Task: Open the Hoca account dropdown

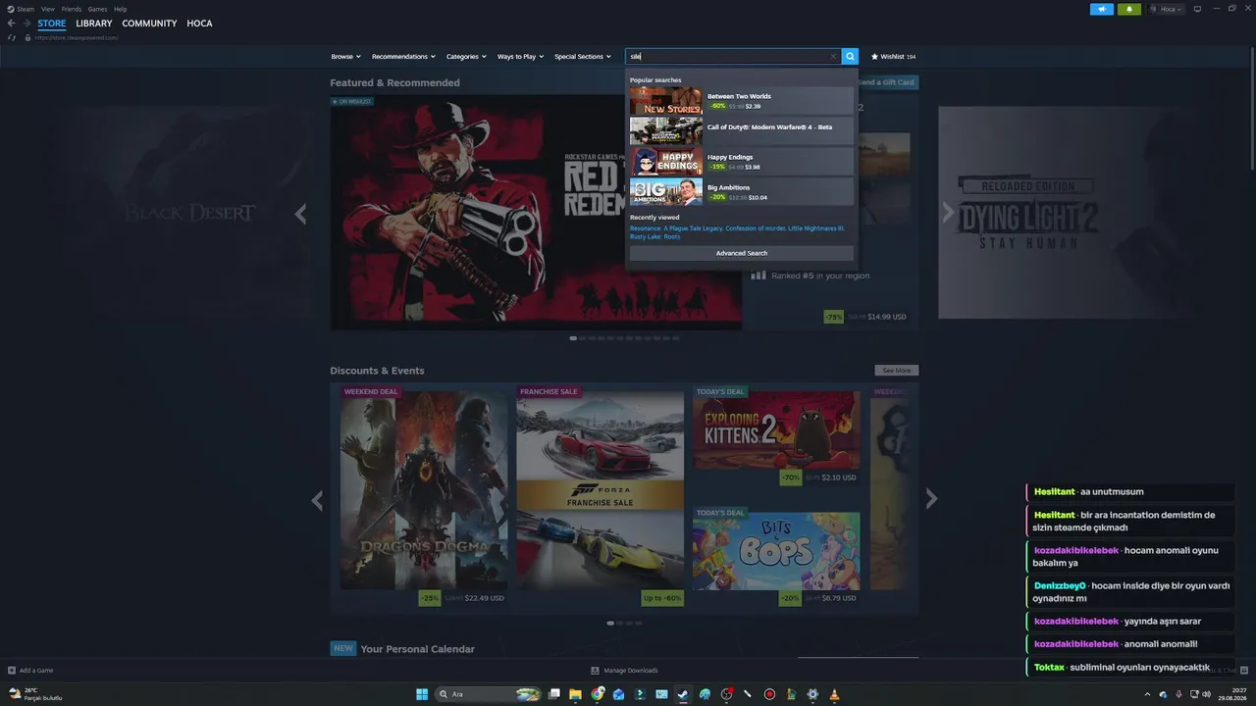Action: (x=1165, y=9)
